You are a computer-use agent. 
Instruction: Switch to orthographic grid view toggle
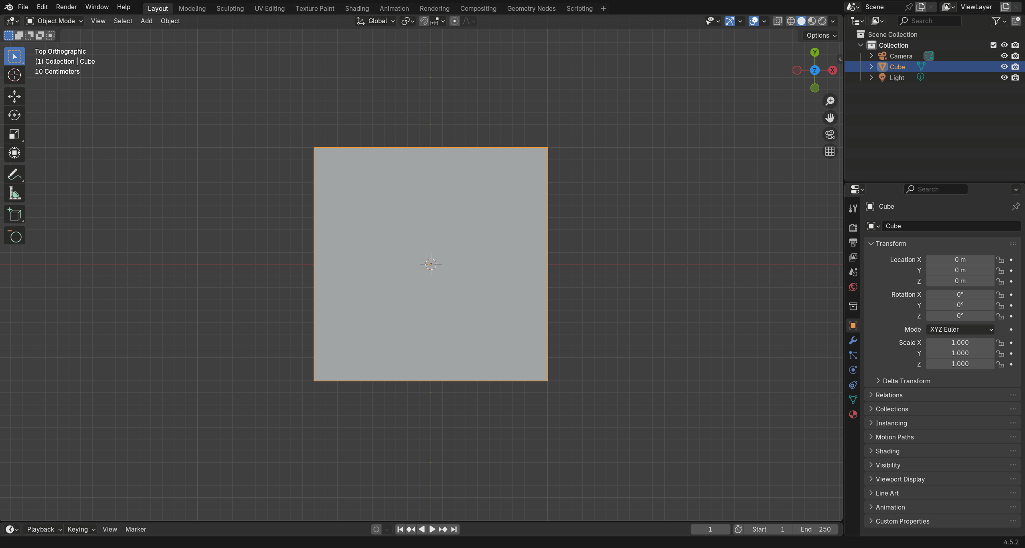(830, 151)
